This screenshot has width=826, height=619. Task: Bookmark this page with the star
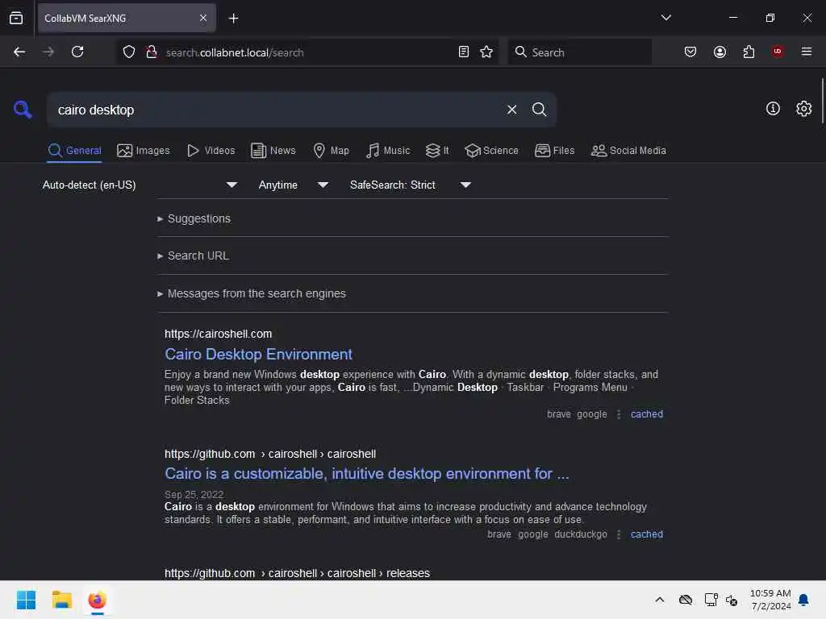486,52
